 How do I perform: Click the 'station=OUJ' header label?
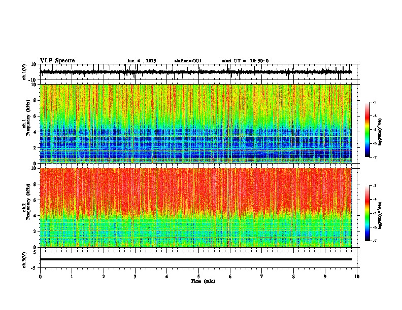[188, 61]
